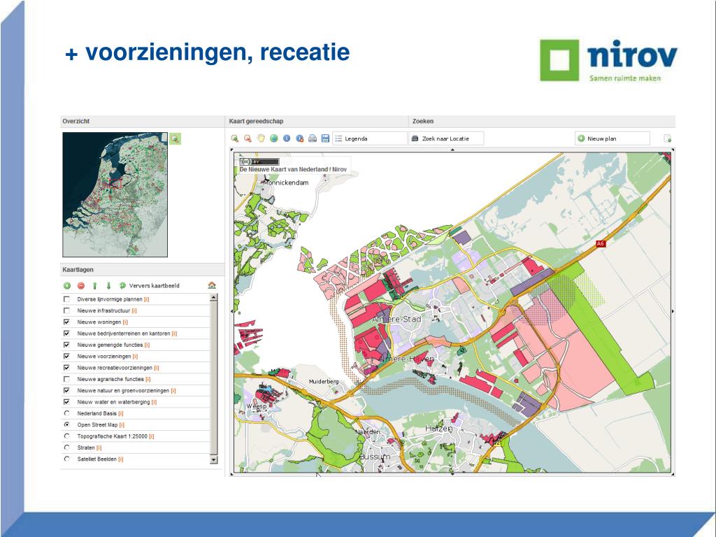The height and width of the screenshot is (537, 716).
Task: Select Topografische Kaart 1:25000 radio
Action: click(x=66, y=436)
